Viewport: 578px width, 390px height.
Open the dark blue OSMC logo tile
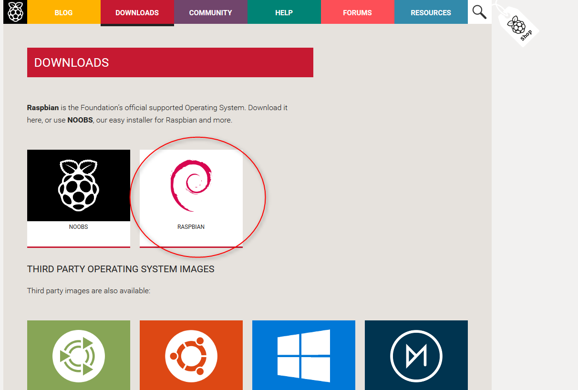point(416,355)
